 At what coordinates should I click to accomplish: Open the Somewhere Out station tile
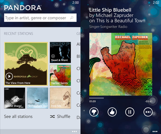pos(38,98)
